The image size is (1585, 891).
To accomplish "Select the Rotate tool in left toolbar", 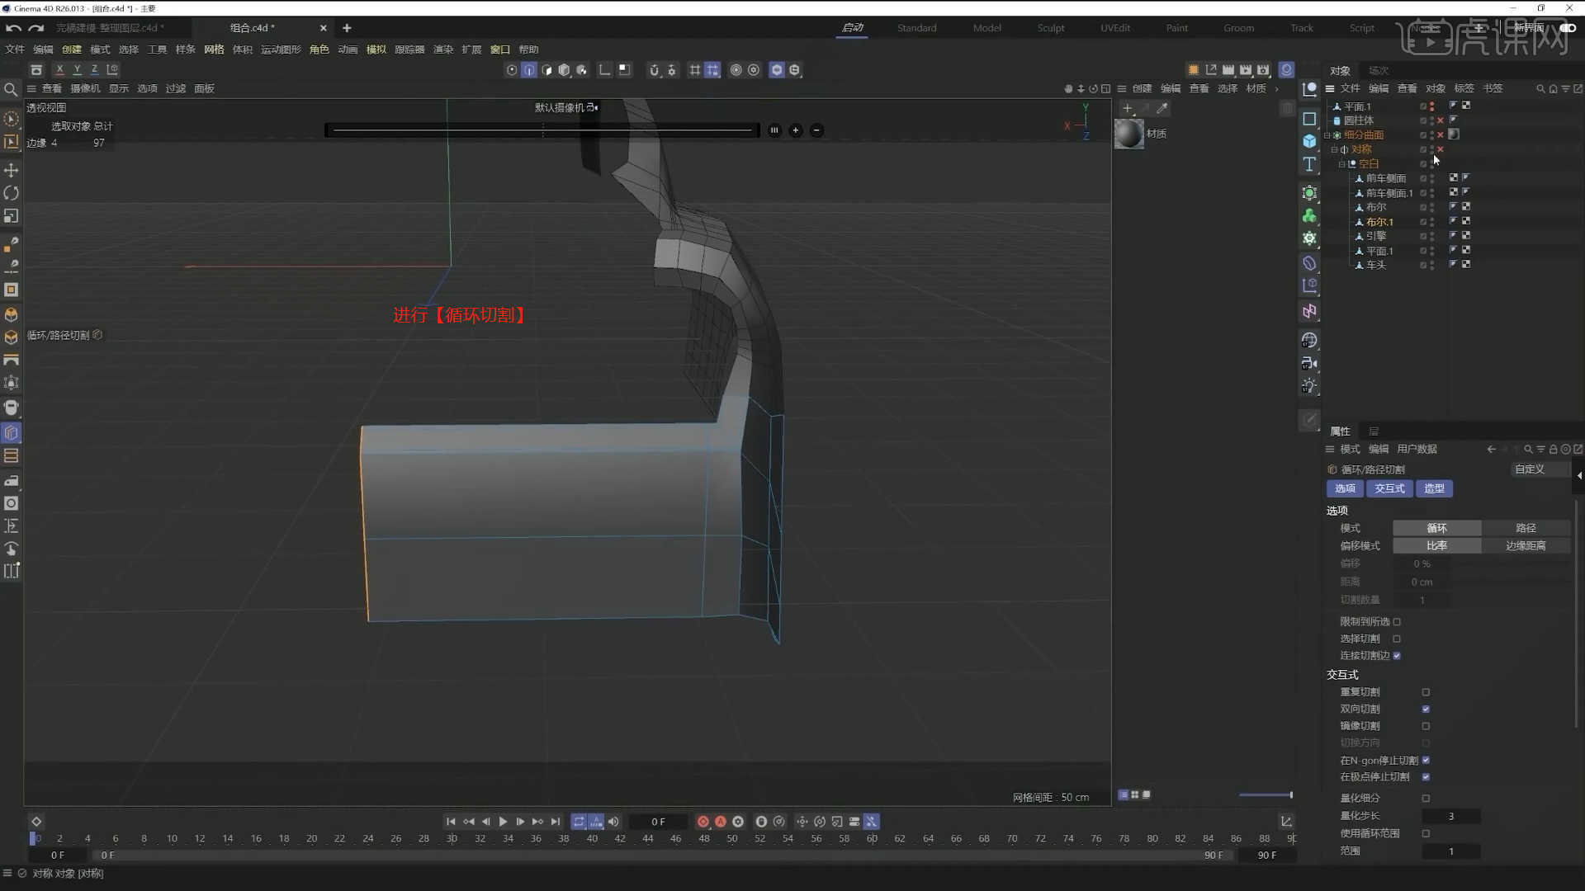I will (12, 193).
